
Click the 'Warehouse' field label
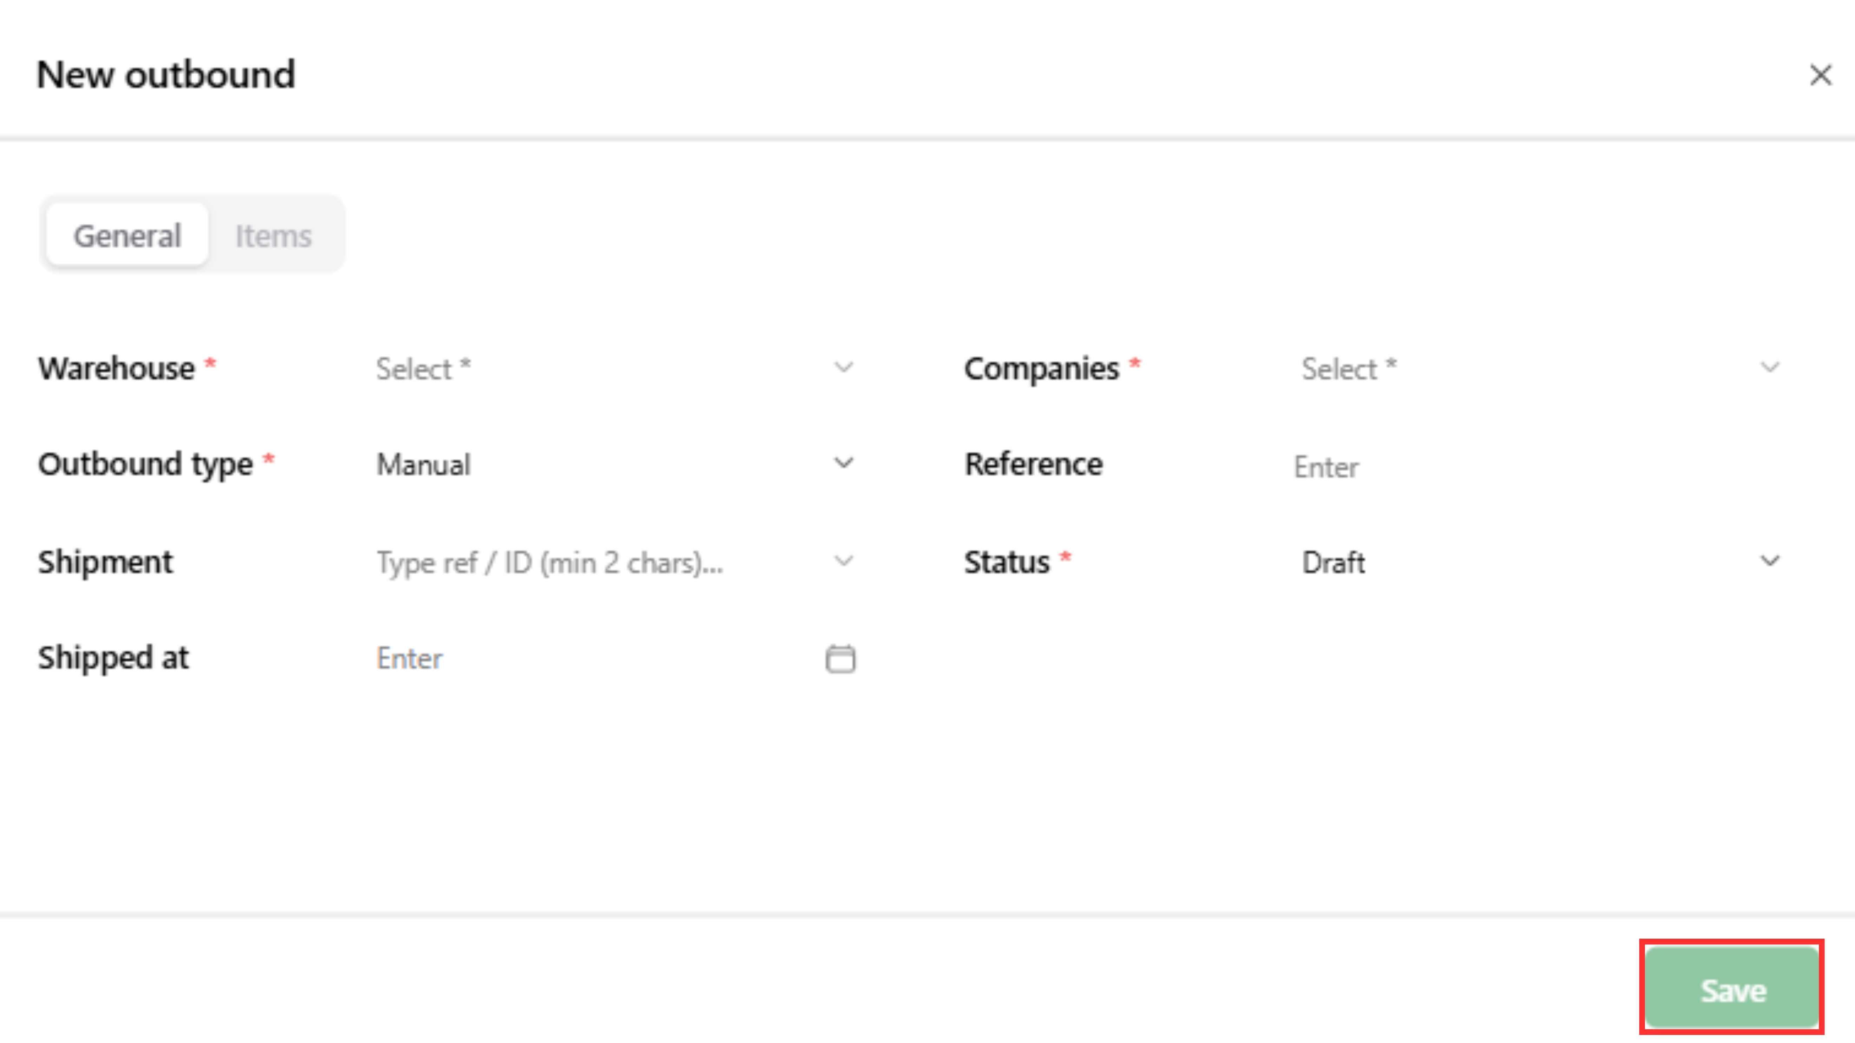[117, 368]
